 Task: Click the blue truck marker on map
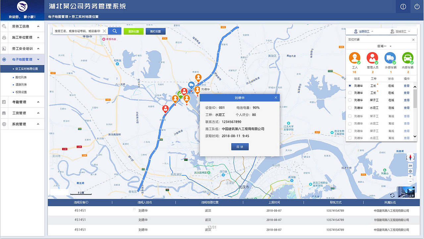click(x=191, y=86)
